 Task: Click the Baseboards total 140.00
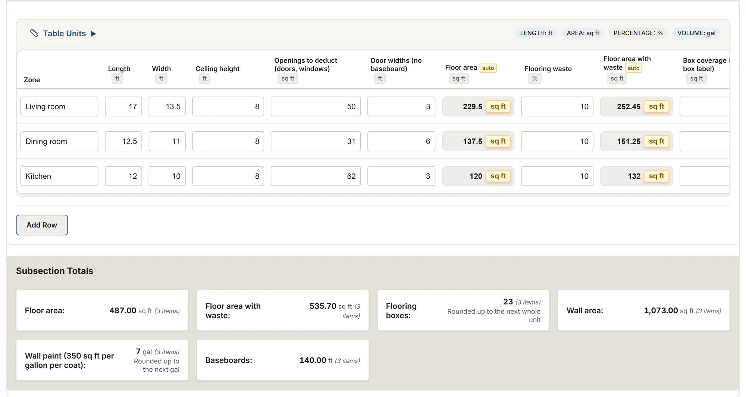313,360
